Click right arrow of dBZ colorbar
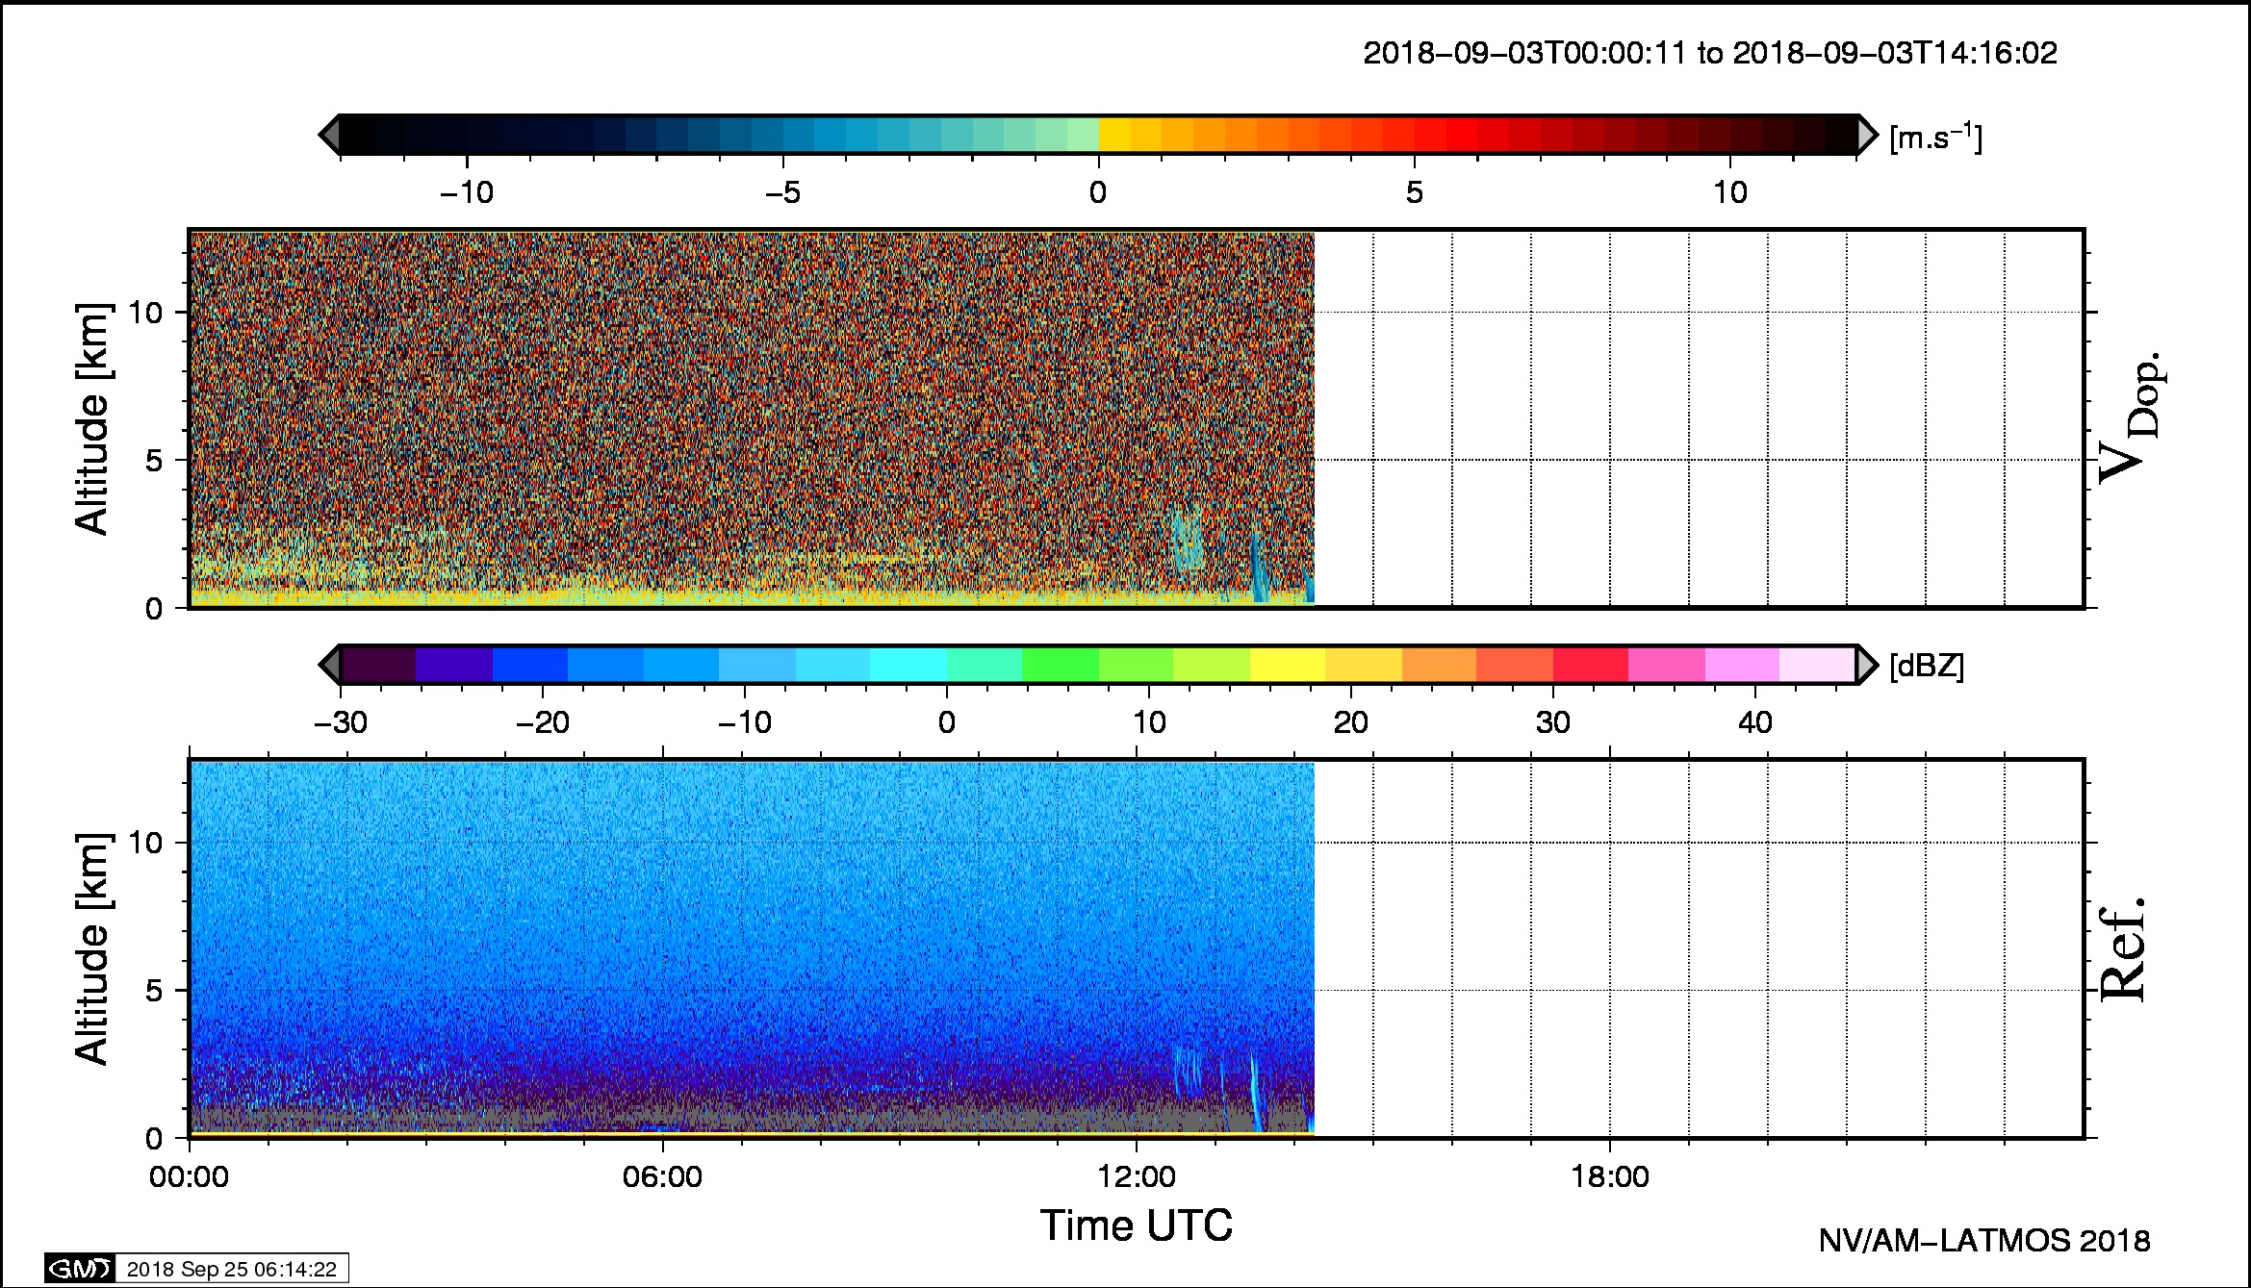This screenshot has width=2251, height=1288. tap(1867, 665)
